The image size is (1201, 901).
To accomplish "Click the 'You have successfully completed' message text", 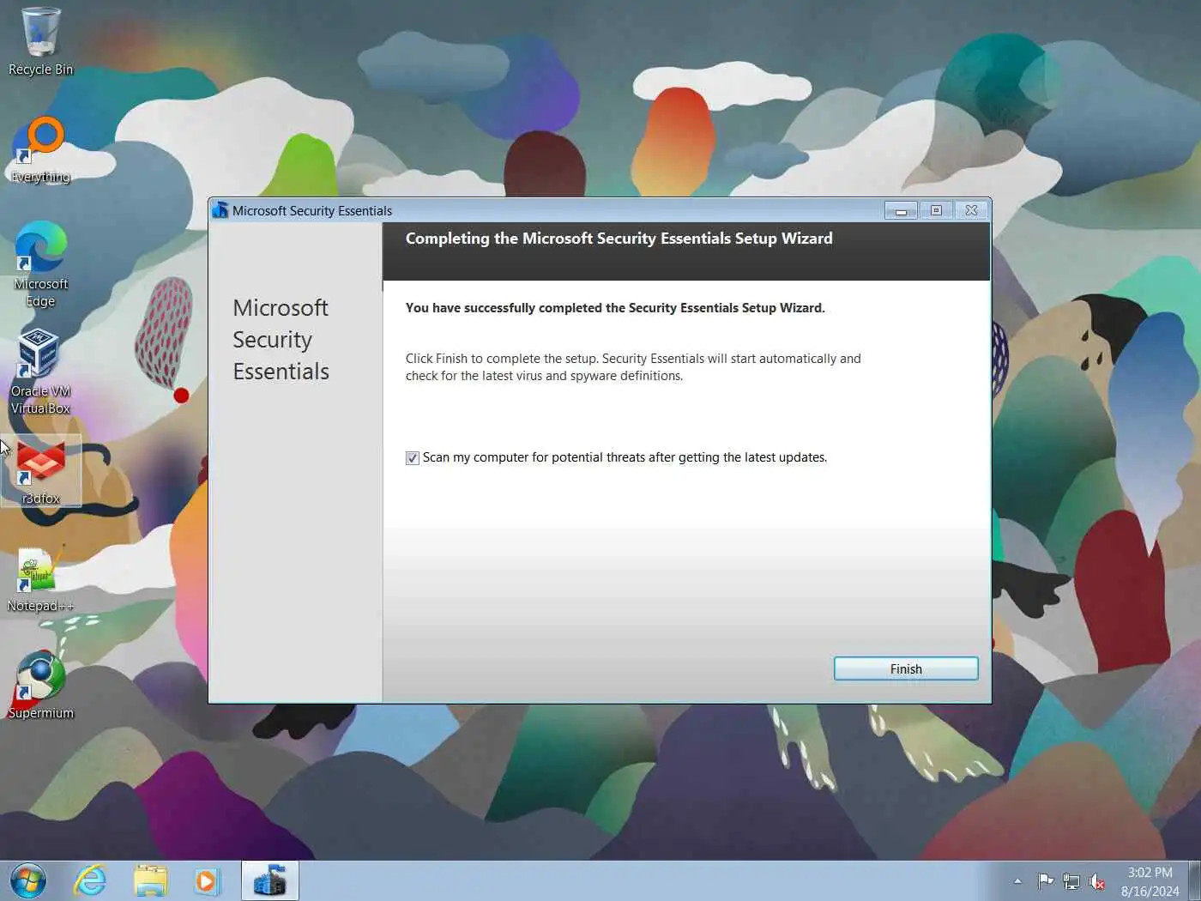I will click(615, 308).
